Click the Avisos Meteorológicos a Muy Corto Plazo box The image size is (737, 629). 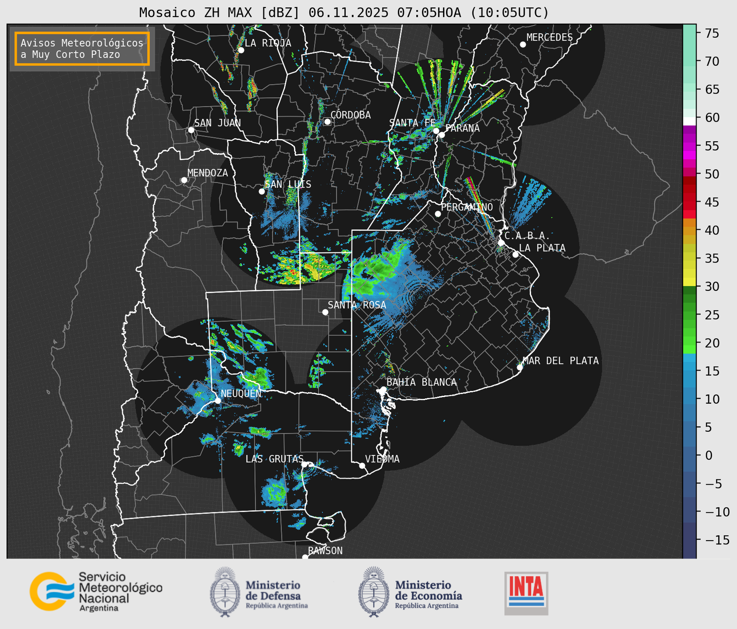(82, 49)
